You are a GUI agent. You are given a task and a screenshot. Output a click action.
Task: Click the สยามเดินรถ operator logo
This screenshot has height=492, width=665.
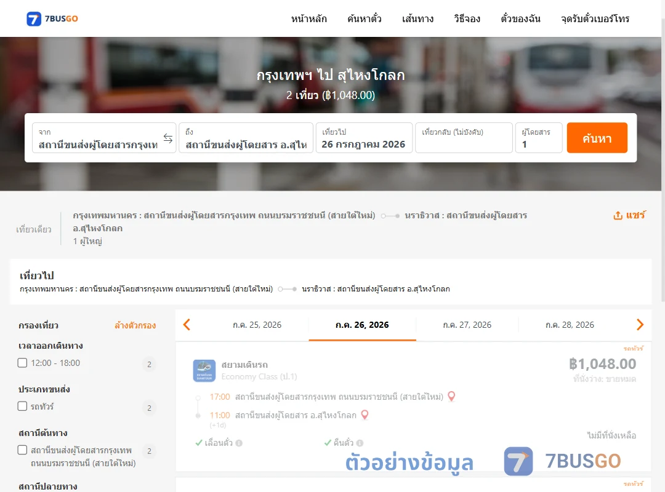point(204,371)
